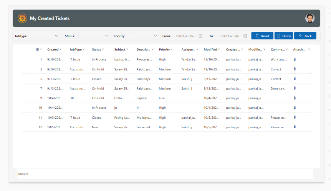Select the 'Please as...' description cell

tap(144, 60)
